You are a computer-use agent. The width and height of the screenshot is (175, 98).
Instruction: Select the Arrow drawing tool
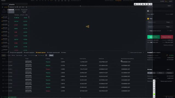(x=154, y=85)
